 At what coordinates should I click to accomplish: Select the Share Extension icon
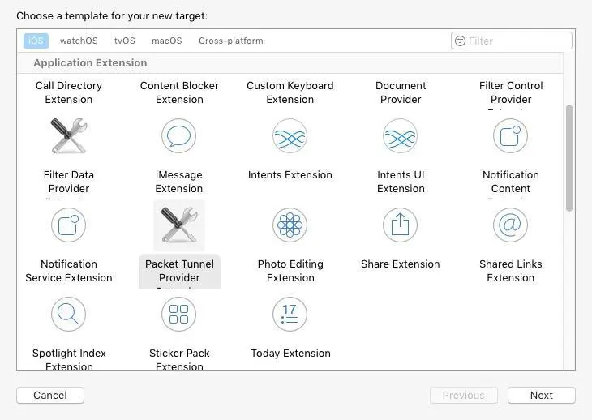click(x=400, y=225)
